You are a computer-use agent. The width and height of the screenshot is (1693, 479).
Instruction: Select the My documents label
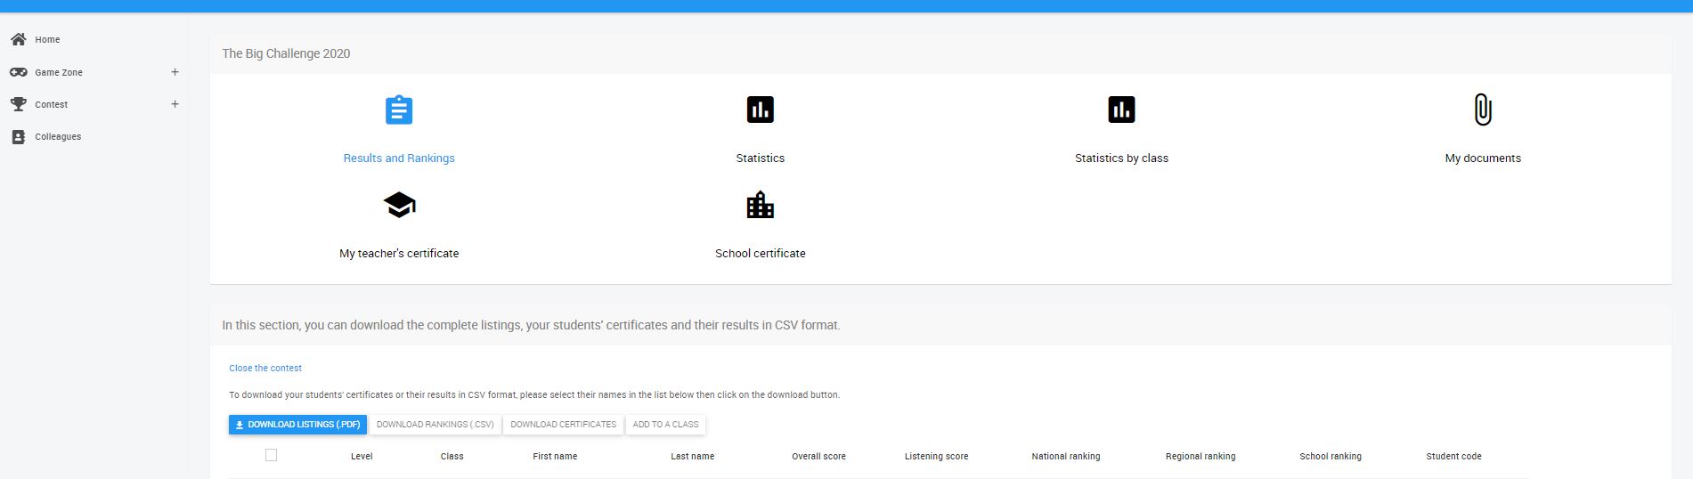point(1483,158)
